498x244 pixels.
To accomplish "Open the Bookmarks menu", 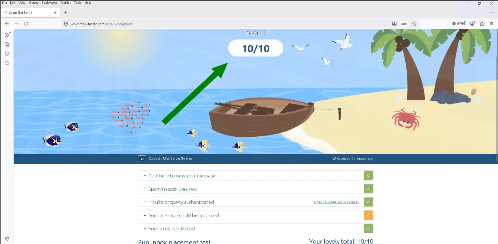I will coord(49,3).
